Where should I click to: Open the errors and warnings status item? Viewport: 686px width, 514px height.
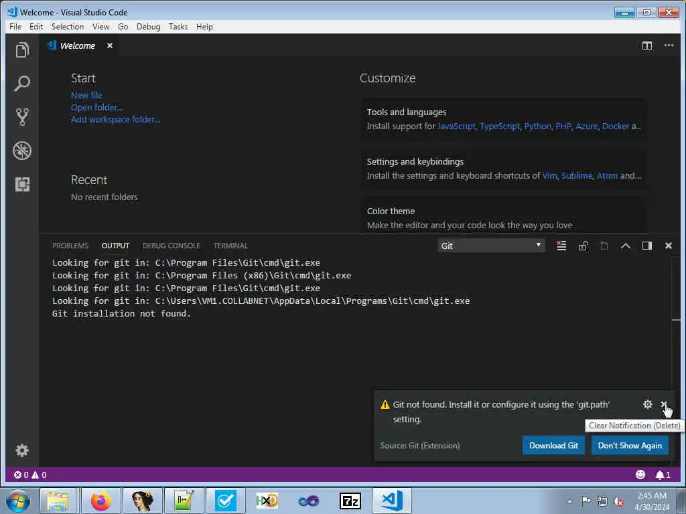click(29, 475)
